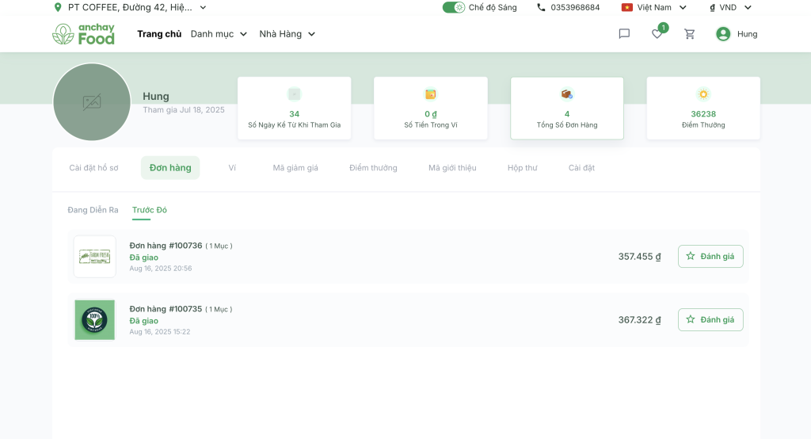
Task: Click the reward points sun icon
Action: [x=703, y=94]
